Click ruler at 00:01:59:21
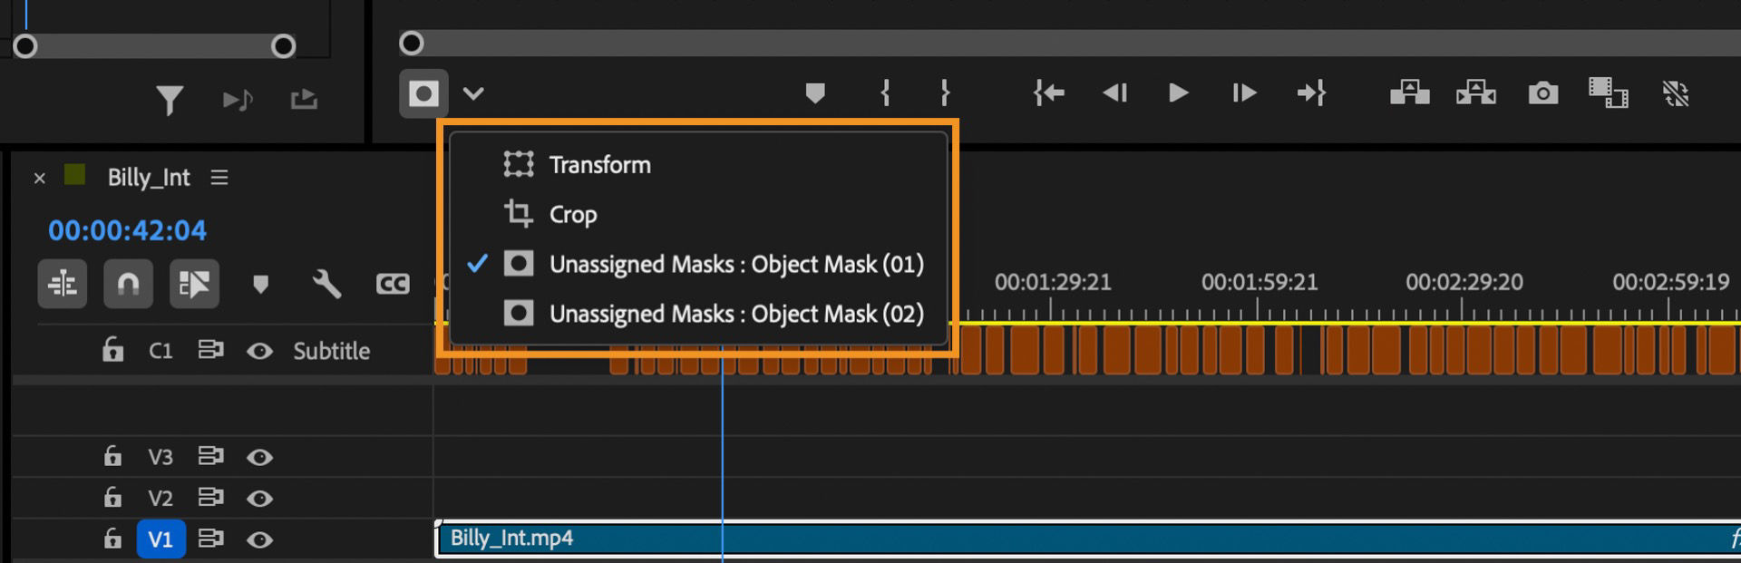 point(1259,283)
